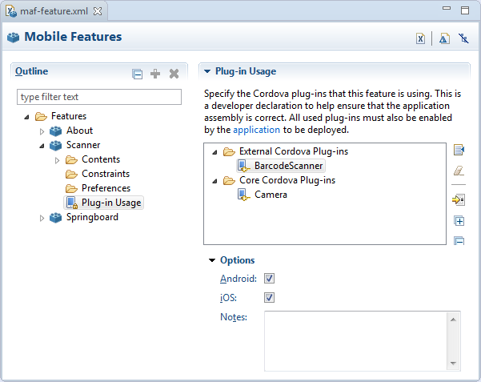Collapse External Cordova Plug-ins folder
481x382 pixels.
coord(214,151)
